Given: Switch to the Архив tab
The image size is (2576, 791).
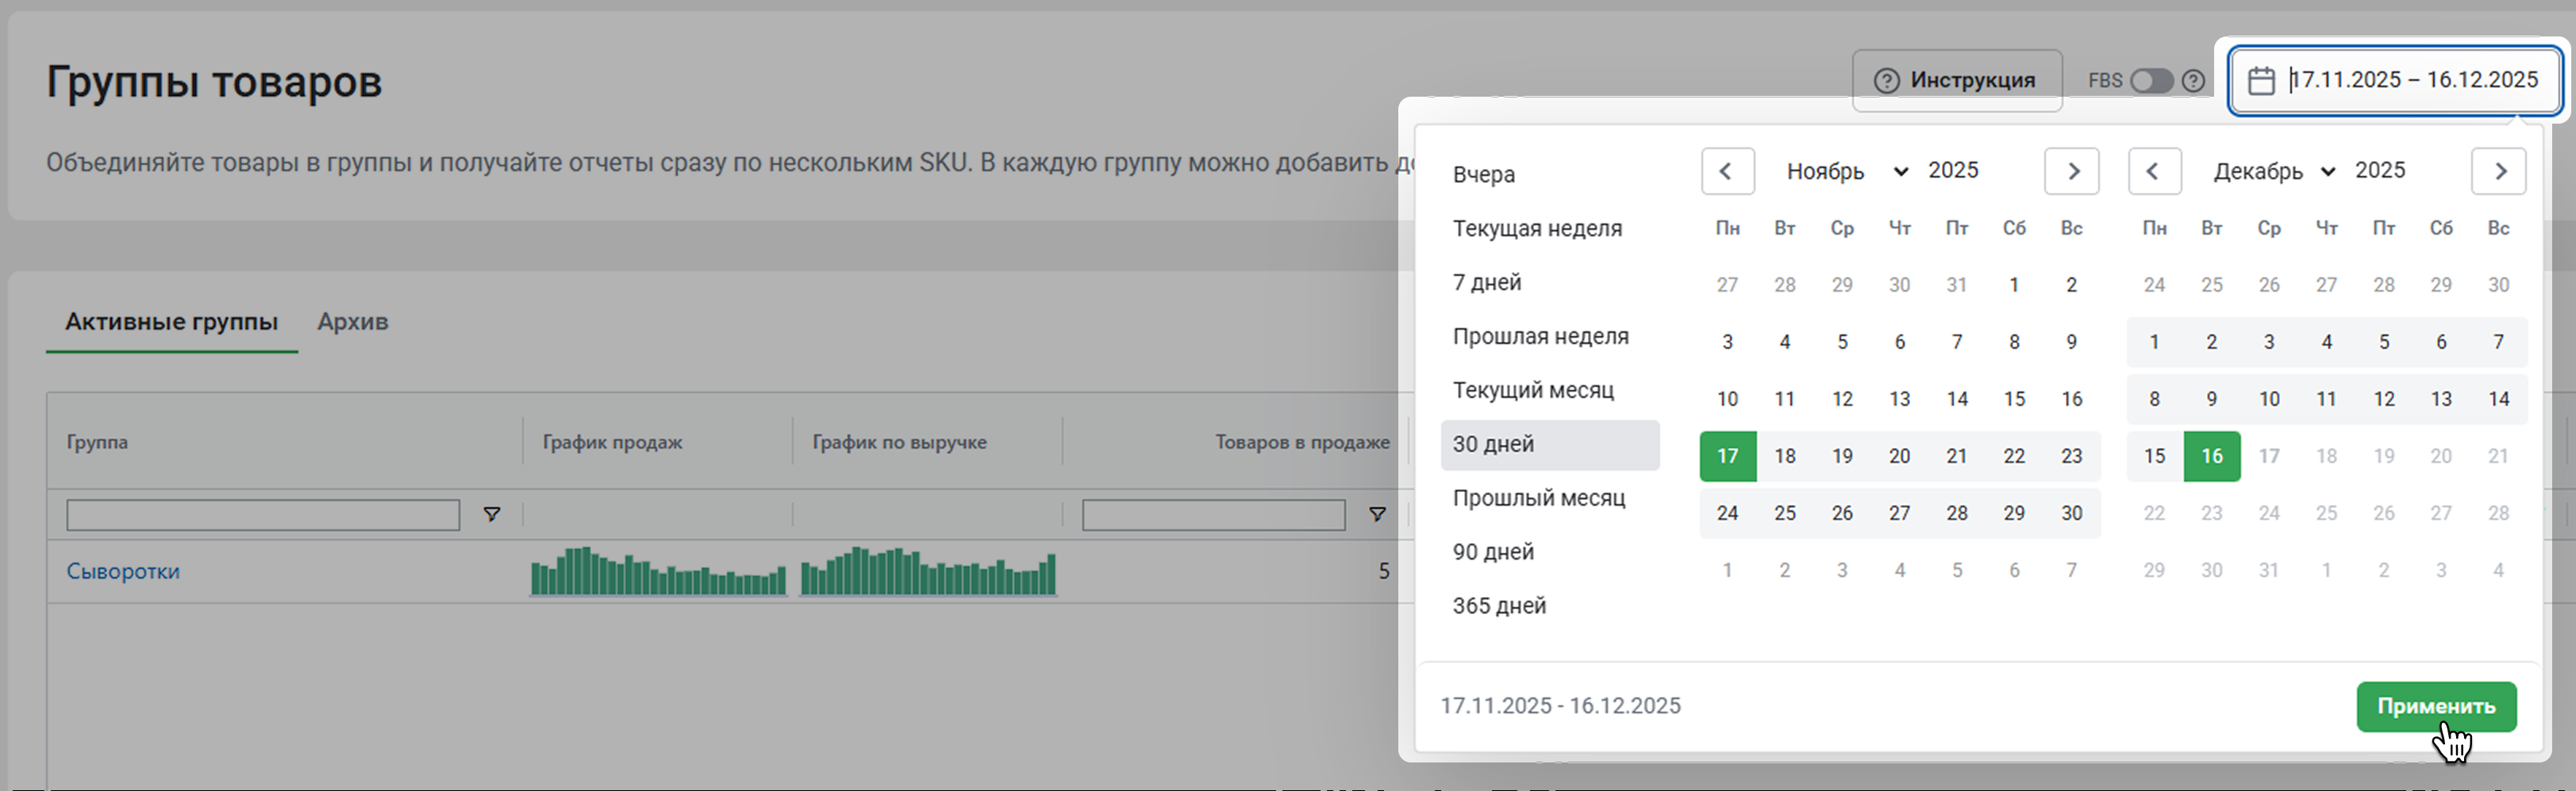Looking at the screenshot, I should pyautogui.click(x=353, y=322).
